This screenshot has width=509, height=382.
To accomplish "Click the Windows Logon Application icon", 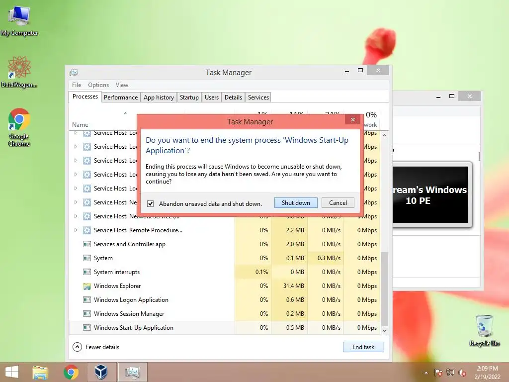I will tap(86, 300).
